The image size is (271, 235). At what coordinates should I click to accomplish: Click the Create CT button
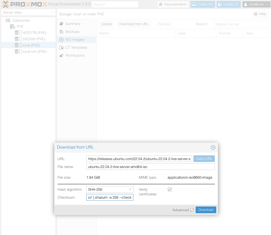tap(229, 4)
